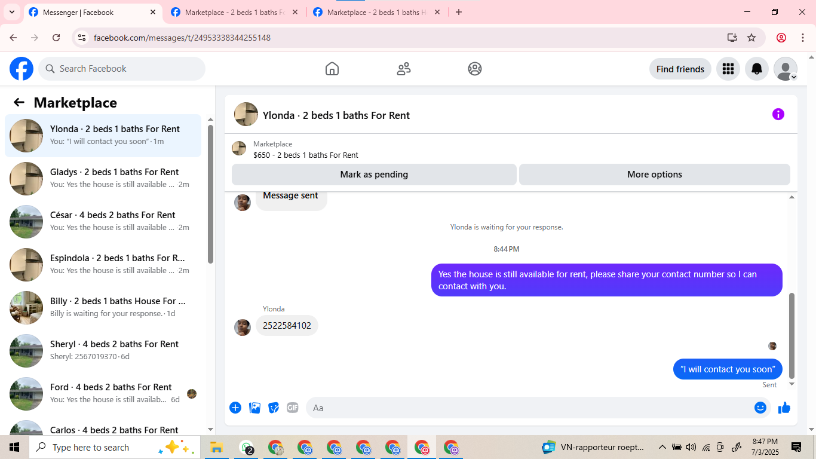Open the tab search dropdown arrow
The width and height of the screenshot is (816, 459).
(11, 12)
